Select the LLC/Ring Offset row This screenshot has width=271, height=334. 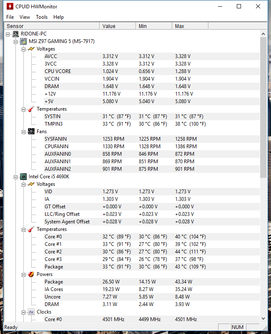coord(152,214)
